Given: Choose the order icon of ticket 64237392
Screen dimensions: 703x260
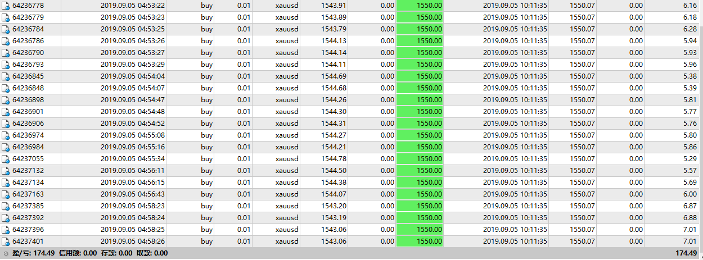Looking at the screenshot, I should click(x=6, y=218).
